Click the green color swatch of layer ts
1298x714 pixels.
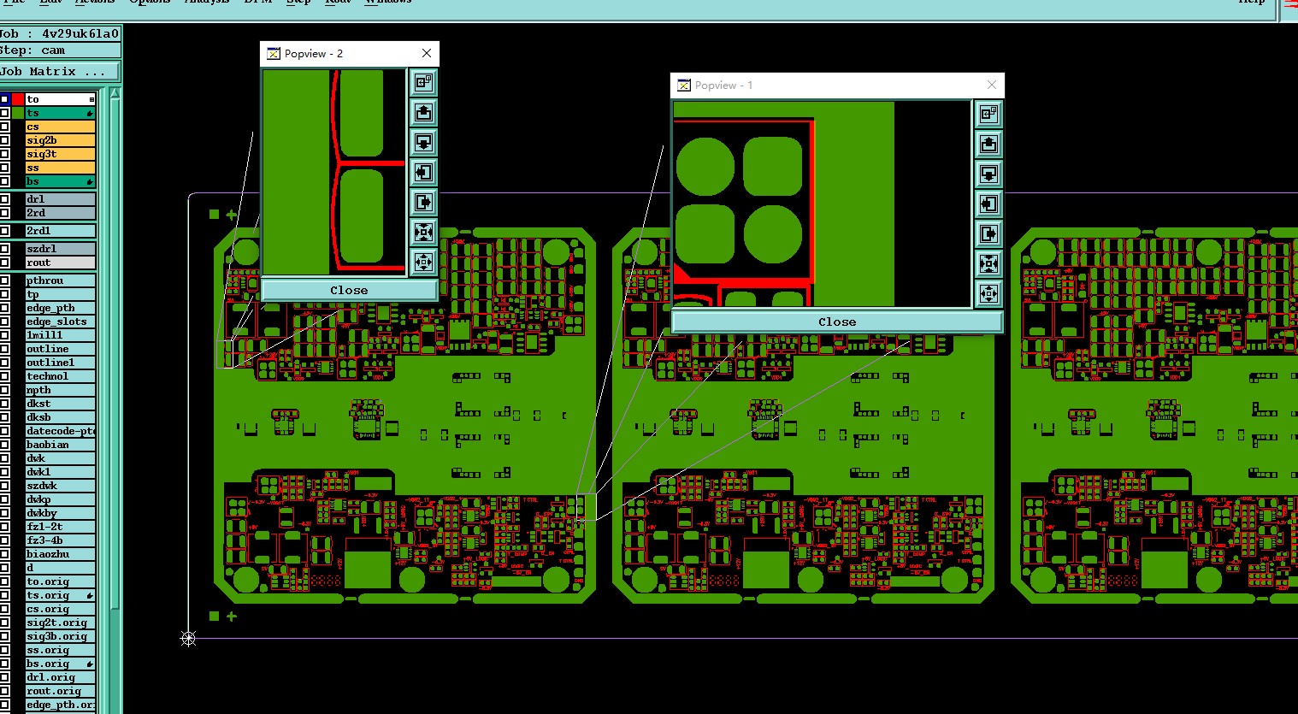coord(18,113)
